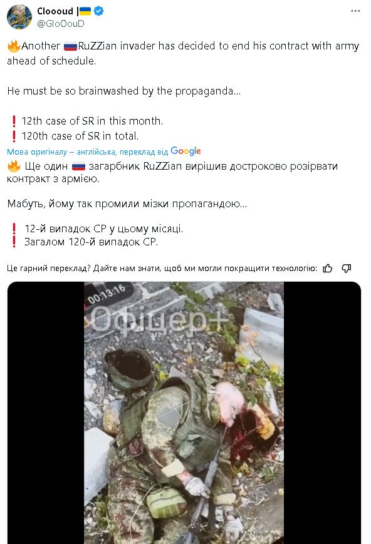The image size is (371, 544).
Task: Open the @GloOouD handle link
Action: pos(60,24)
